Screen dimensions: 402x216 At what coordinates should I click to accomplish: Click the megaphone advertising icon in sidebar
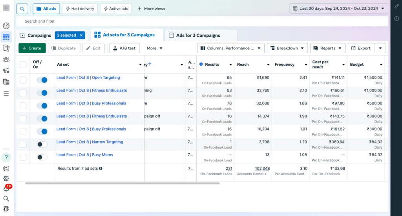(x=6, y=71)
